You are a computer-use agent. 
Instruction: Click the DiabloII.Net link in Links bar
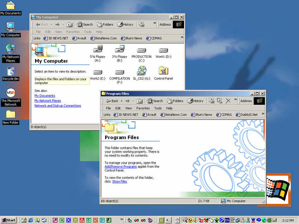coord(247,114)
